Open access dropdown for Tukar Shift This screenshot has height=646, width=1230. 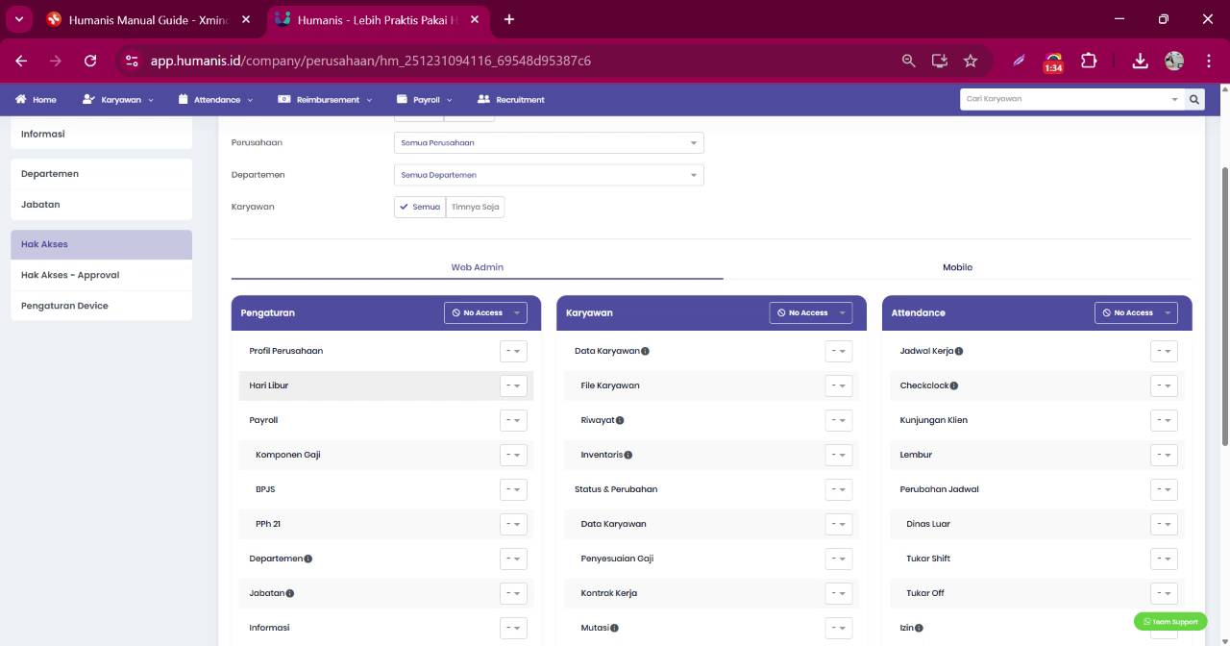pos(1164,559)
